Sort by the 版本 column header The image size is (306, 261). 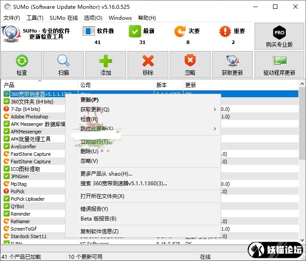click(168, 85)
